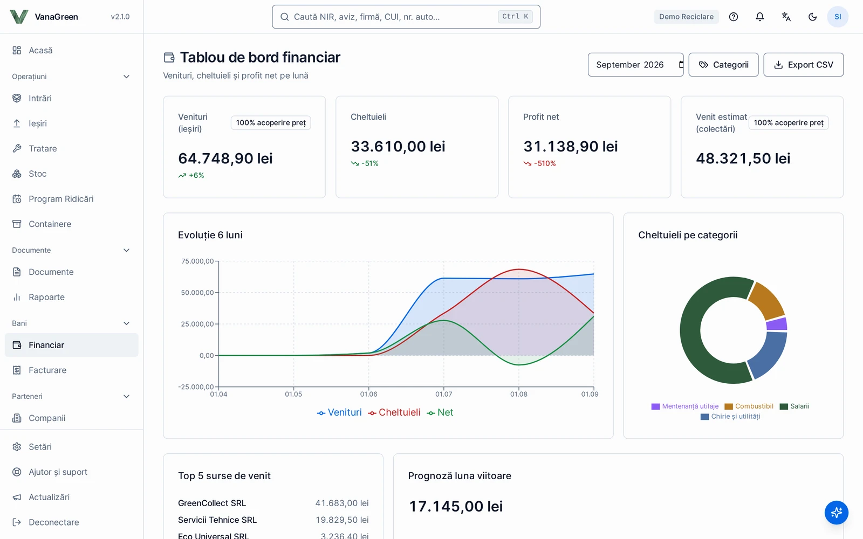863x539 pixels.
Task: Toggle Chirie și utilități legend entry
Action: 730,417
